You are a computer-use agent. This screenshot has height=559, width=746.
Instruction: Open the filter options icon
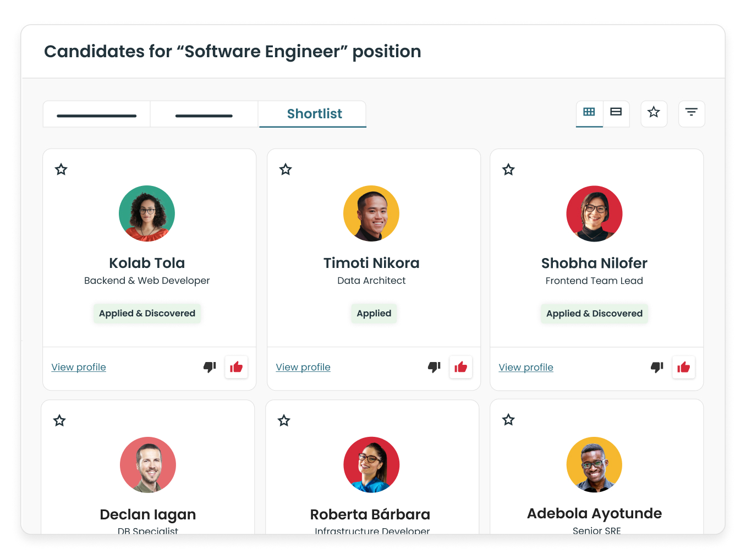pyautogui.click(x=692, y=113)
